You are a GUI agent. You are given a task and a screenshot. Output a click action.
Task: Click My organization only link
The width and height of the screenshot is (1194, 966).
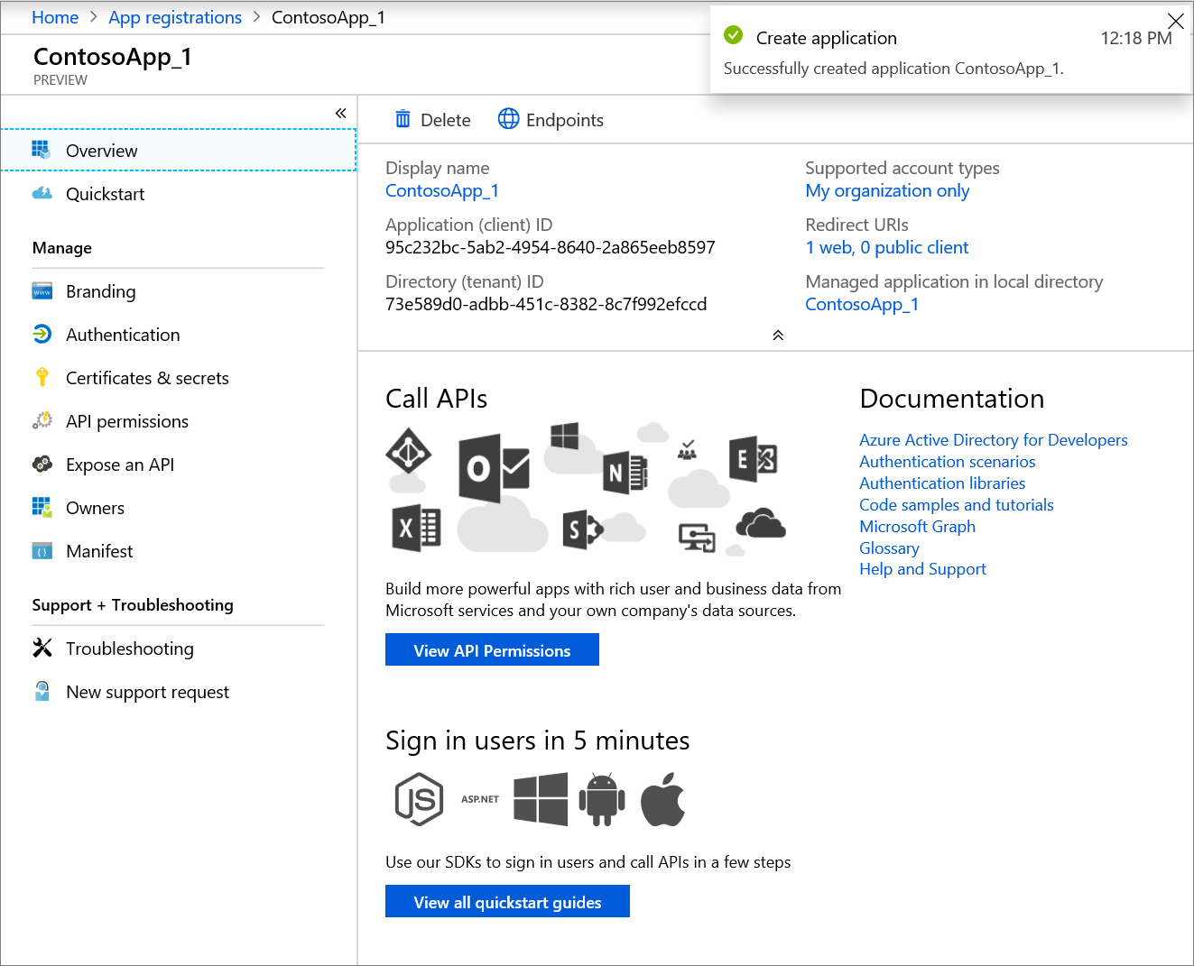point(887,190)
